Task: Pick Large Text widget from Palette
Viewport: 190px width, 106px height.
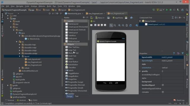Action: click(72, 50)
